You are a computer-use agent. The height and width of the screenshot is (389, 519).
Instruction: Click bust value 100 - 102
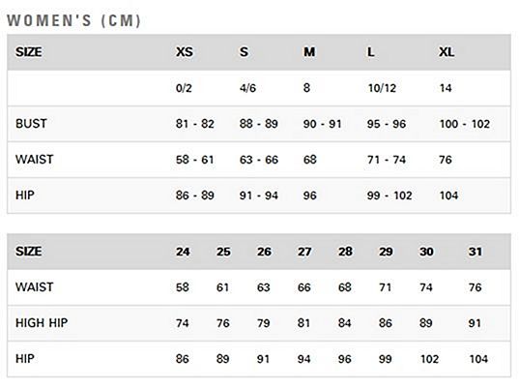(464, 124)
